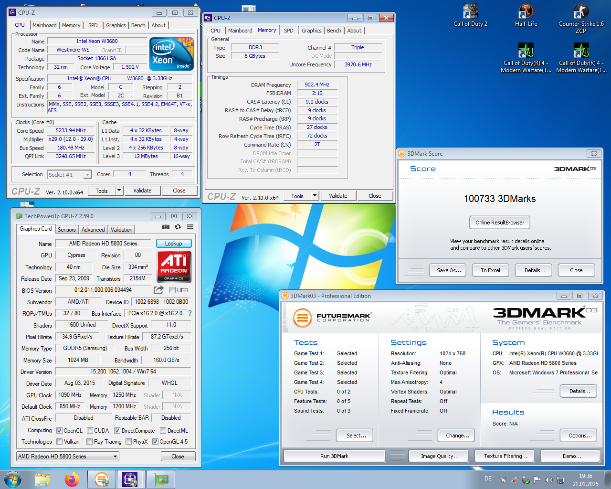Click Save As in 3DMark Score window
This screenshot has height=489, width=611.
coord(449,270)
